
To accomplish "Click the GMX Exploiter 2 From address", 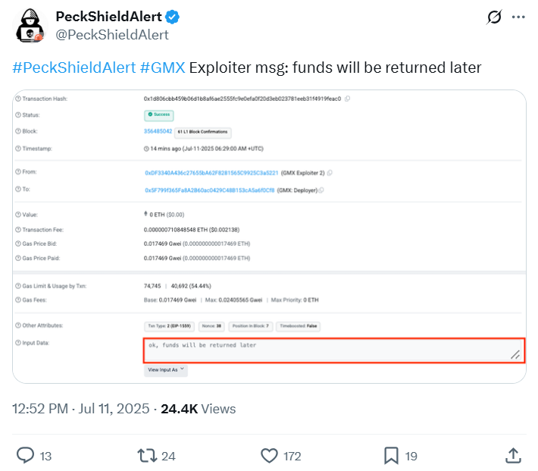I will tap(211, 173).
